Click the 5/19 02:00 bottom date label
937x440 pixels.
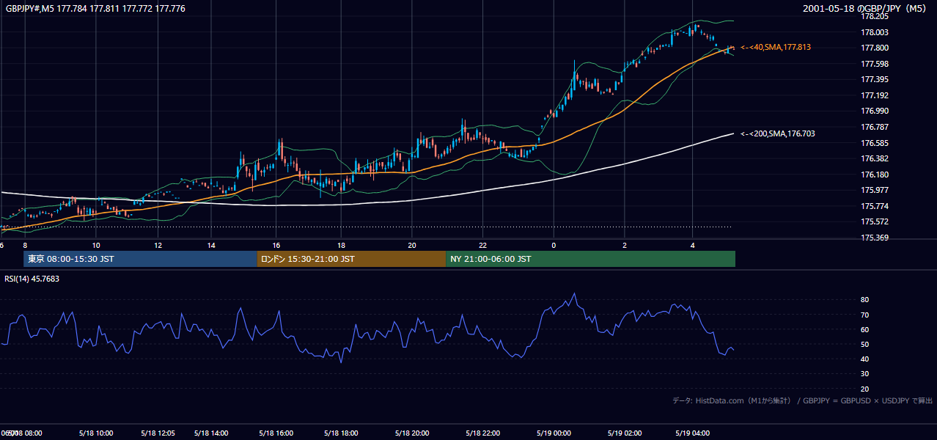click(x=625, y=433)
